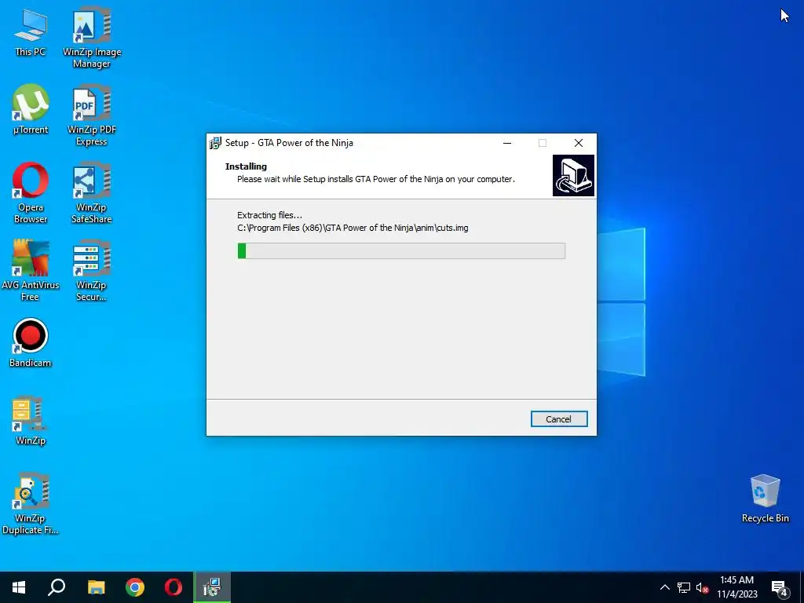Screen dimensions: 804x603
Task: Close the Setup - GTA window
Action: (579, 143)
